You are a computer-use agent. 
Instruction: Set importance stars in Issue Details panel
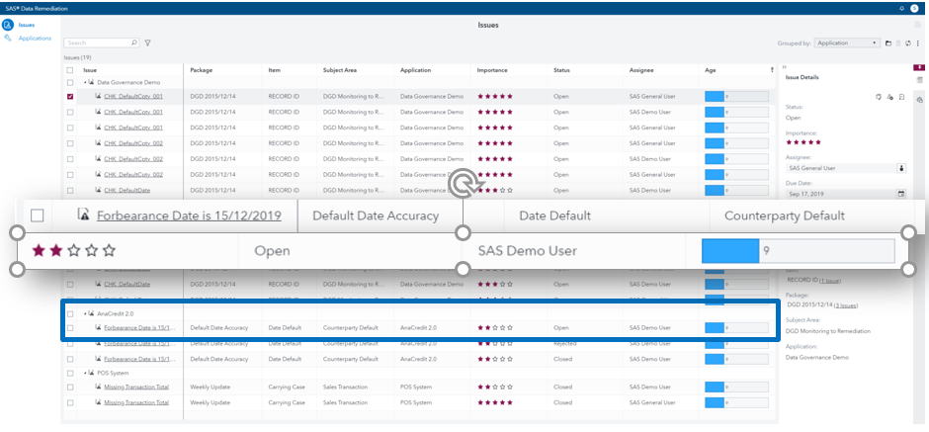coord(803,142)
